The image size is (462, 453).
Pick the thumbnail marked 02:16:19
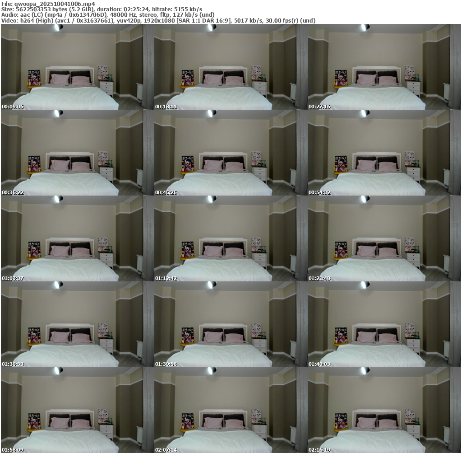tap(384, 410)
